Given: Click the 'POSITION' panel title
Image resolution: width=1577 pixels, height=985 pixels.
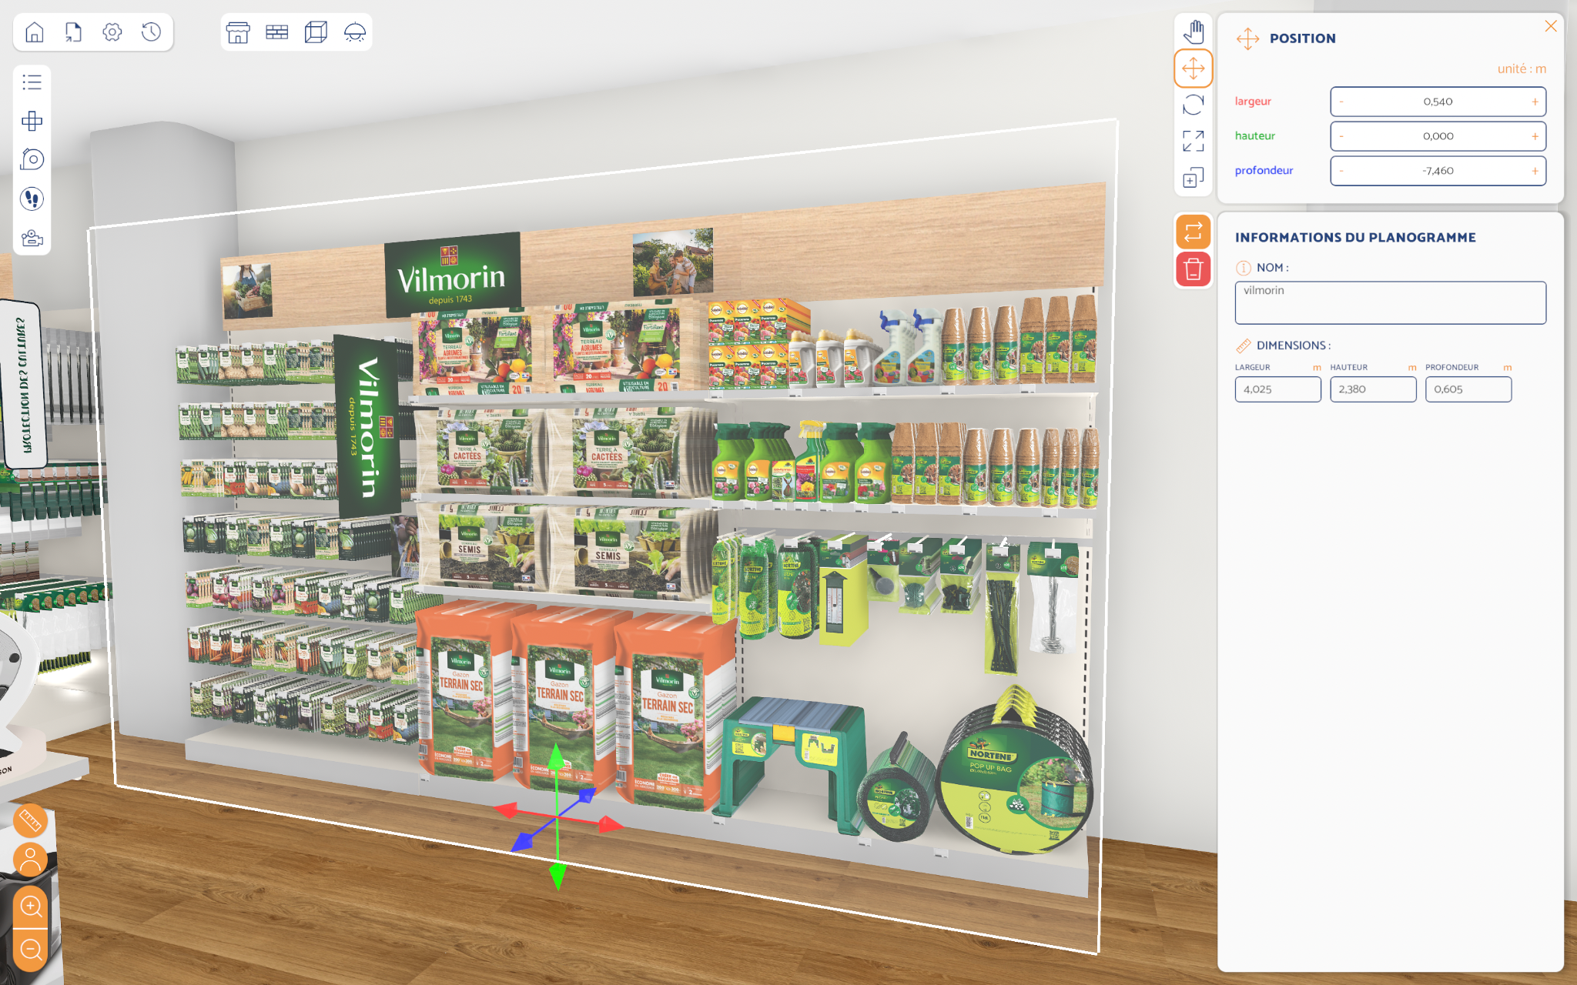Looking at the screenshot, I should point(1302,38).
